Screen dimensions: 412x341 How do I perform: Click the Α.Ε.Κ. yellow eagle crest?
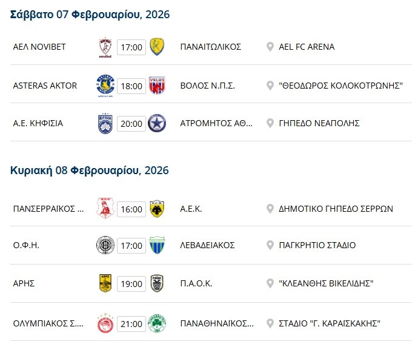pos(157,209)
